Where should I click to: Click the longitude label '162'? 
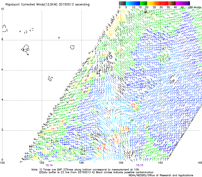[160, 163]
